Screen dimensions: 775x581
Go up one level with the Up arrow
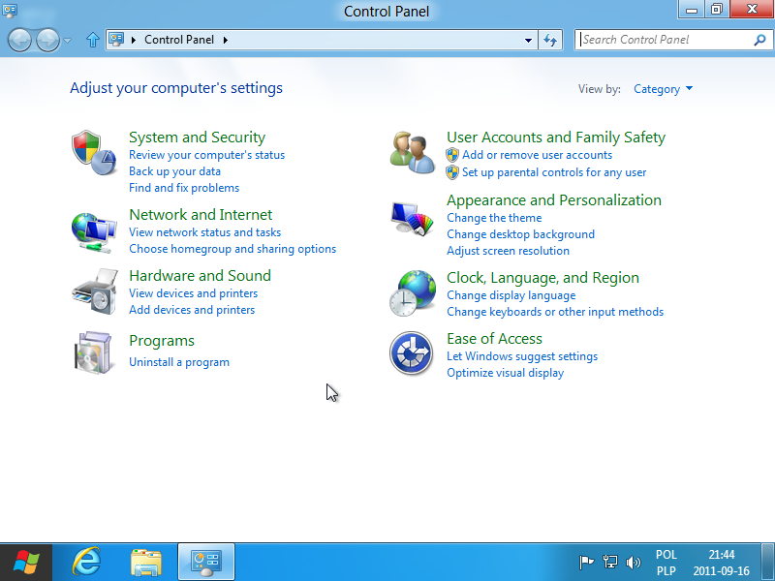tap(92, 40)
